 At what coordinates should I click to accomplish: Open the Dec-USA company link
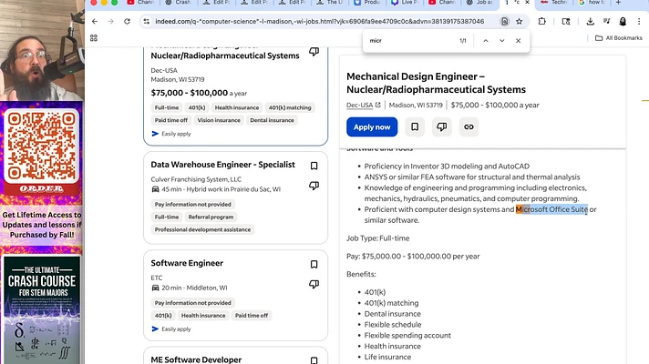tap(359, 105)
